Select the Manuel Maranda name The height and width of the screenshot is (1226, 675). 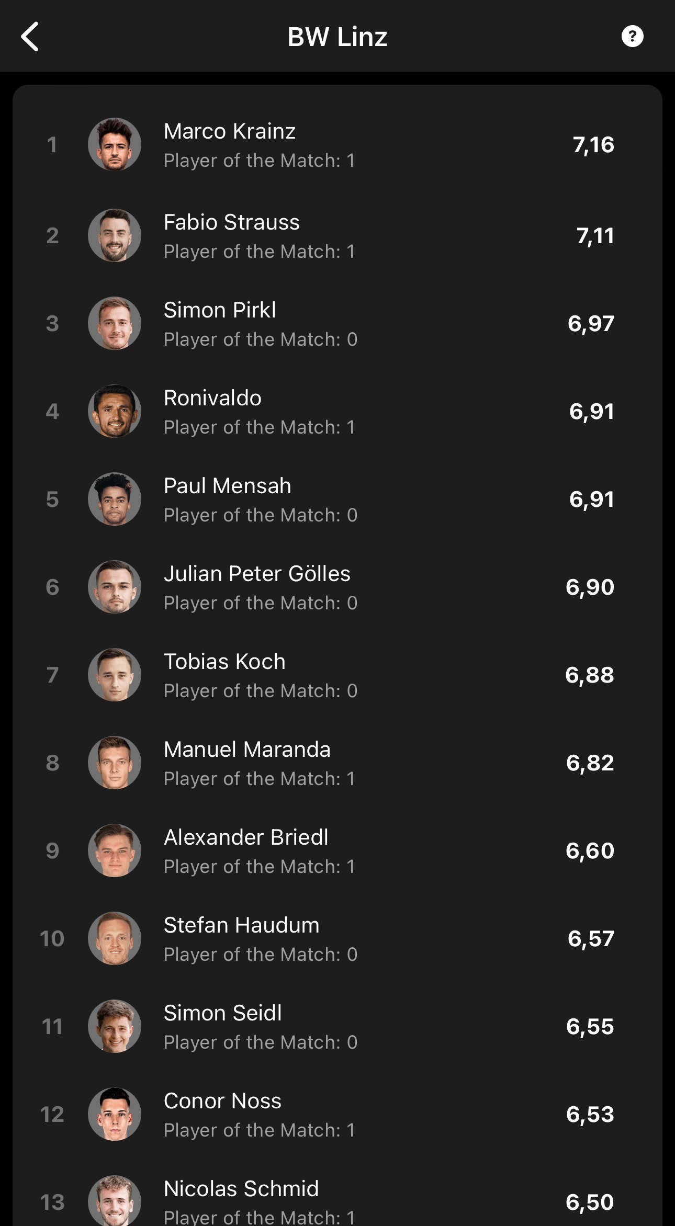[247, 750]
